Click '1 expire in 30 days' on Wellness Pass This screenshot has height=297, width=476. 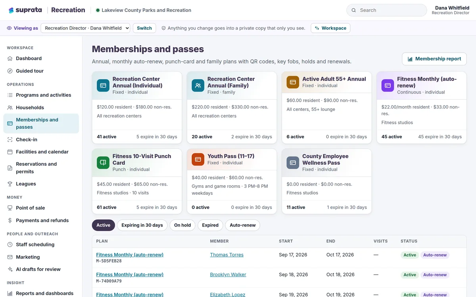pos(347,208)
